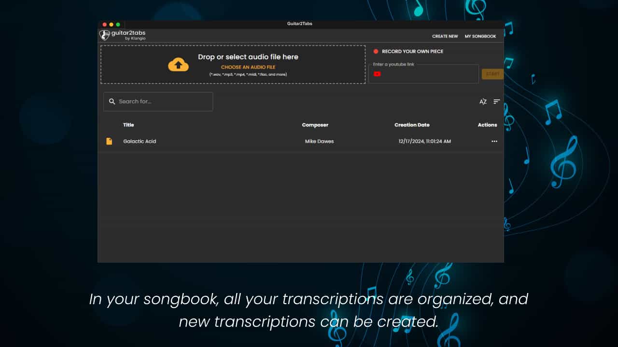Click the START button
Screen dimensions: 618x347
[493, 74]
